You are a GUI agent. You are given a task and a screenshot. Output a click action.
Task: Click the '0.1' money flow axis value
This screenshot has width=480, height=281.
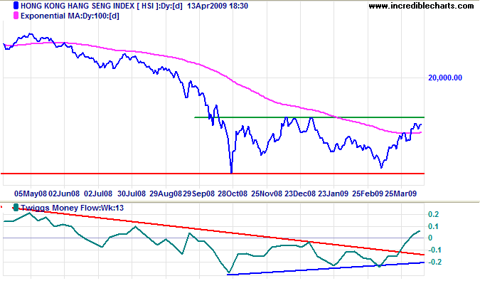tap(434, 226)
